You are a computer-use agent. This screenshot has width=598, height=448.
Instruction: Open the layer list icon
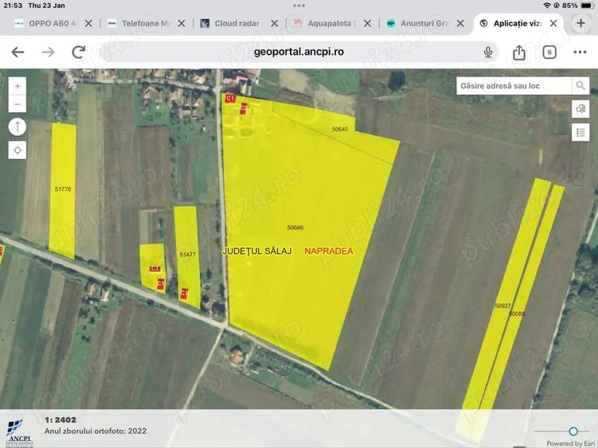point(580,132)
